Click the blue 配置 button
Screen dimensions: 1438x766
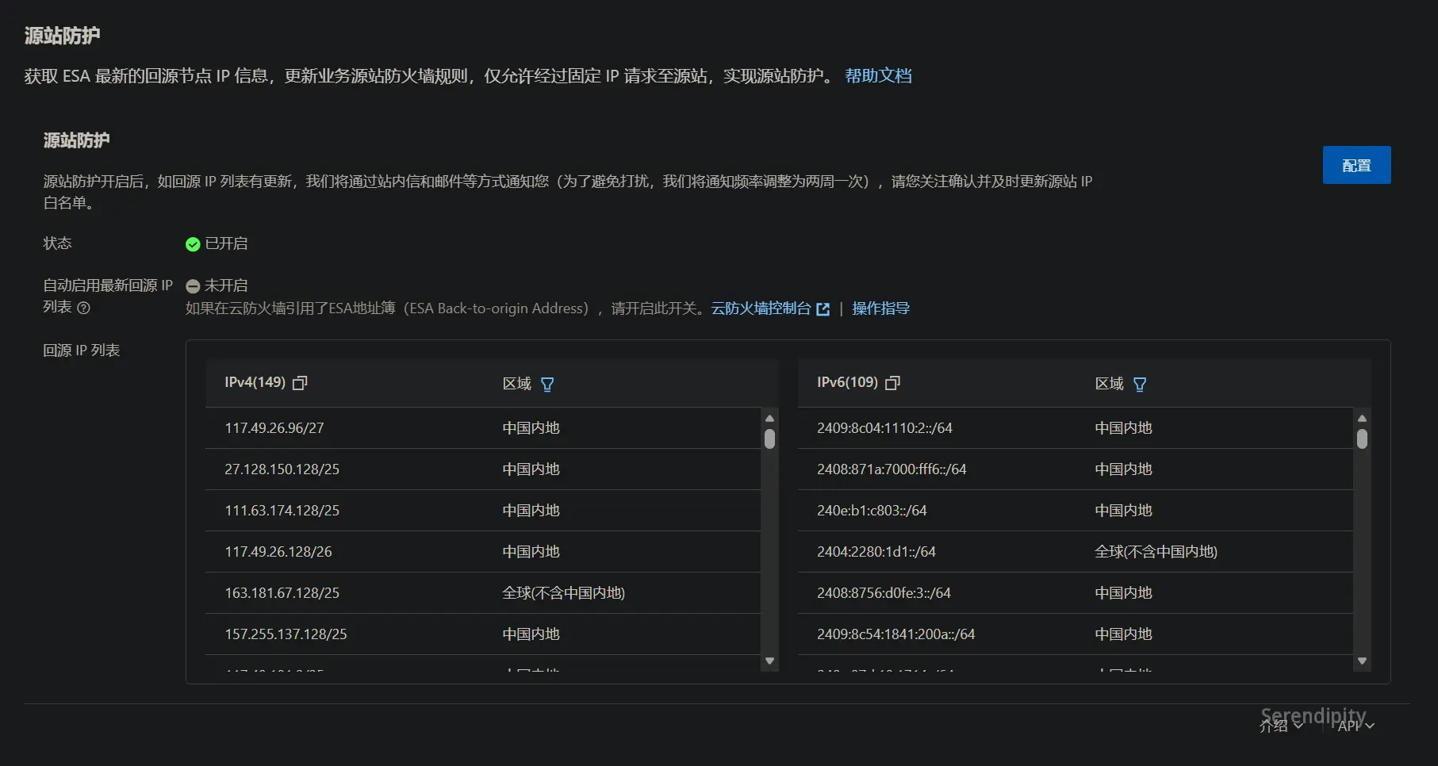[x=1356, y=165]
